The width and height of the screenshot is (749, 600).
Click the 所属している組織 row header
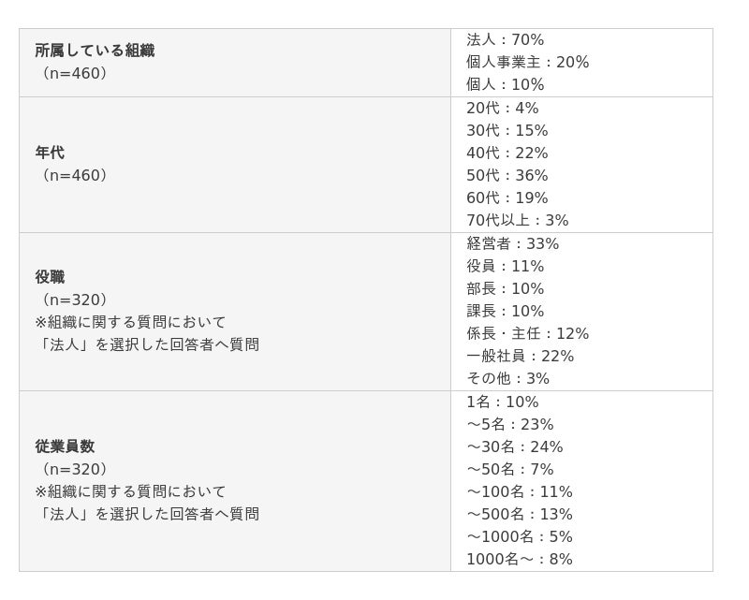[x=95, y=51]
